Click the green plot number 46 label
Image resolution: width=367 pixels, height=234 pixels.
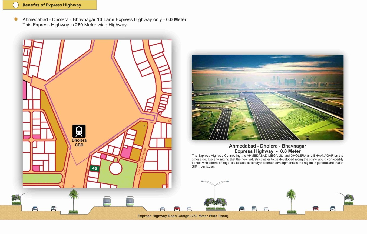point(94,168)
